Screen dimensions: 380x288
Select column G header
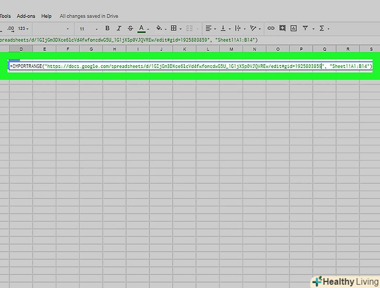click(91, 49)
